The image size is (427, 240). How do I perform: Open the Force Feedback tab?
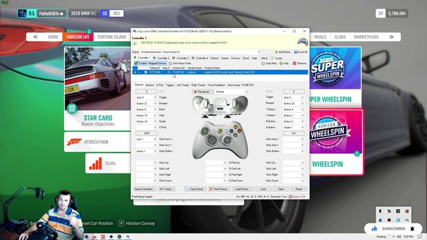[216, 85]
